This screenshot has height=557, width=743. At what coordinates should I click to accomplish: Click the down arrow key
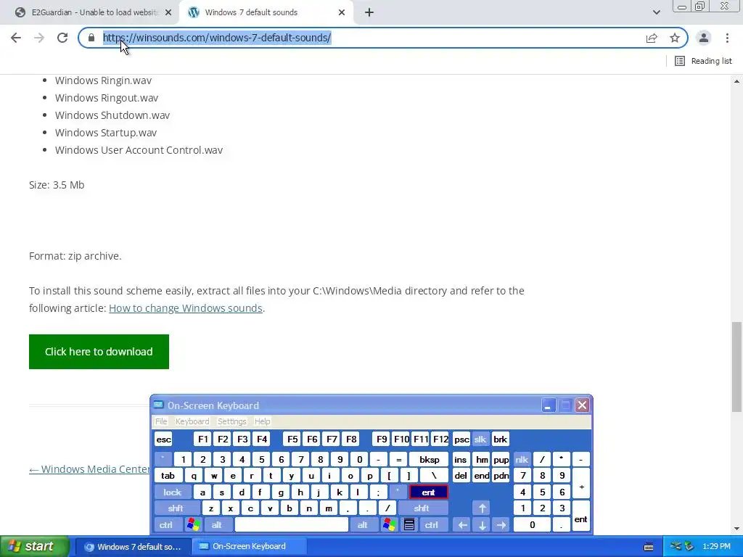pyautogui.click(x=482, y=525)
